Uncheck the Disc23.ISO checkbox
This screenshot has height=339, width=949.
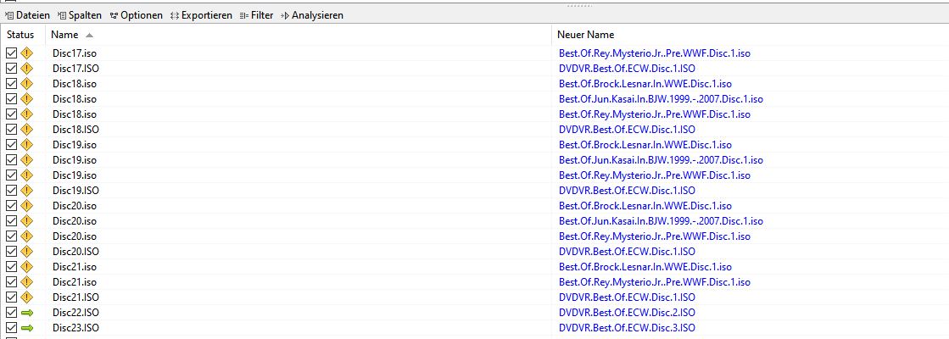11,328
